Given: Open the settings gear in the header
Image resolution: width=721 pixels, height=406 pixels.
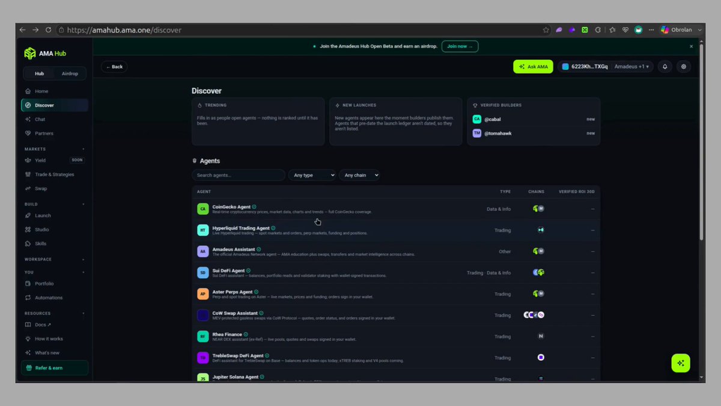Looking at the screenshot, I should click(684, 67).
